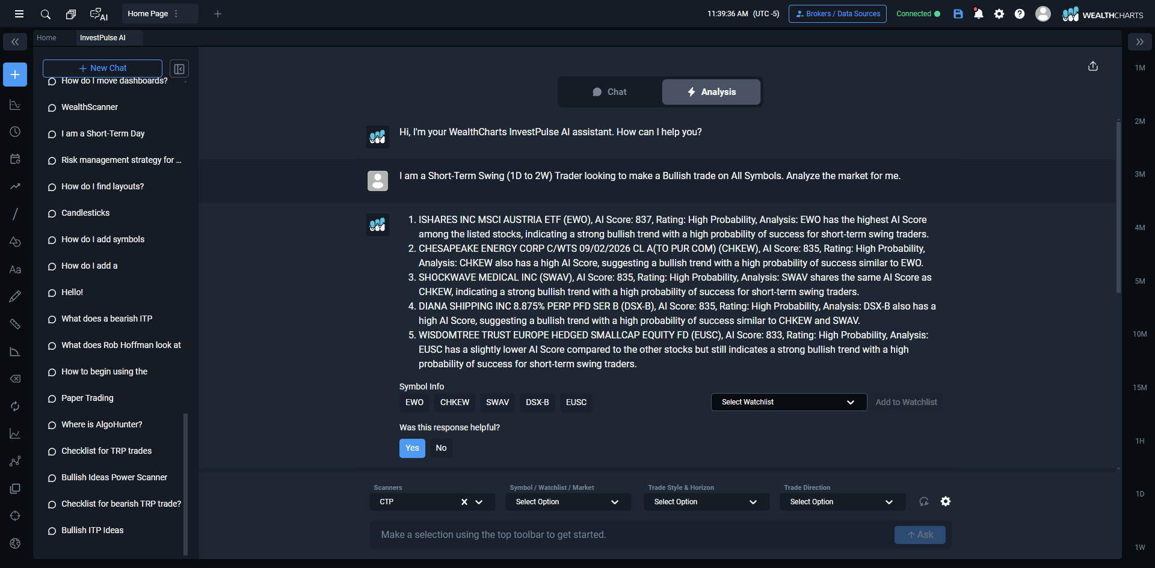Open the notifications bell

pyautogui.click(x=979, y=14)
